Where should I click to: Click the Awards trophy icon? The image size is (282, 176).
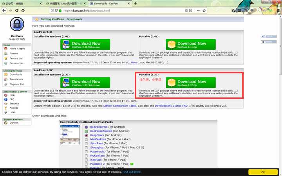pos(6,108)
